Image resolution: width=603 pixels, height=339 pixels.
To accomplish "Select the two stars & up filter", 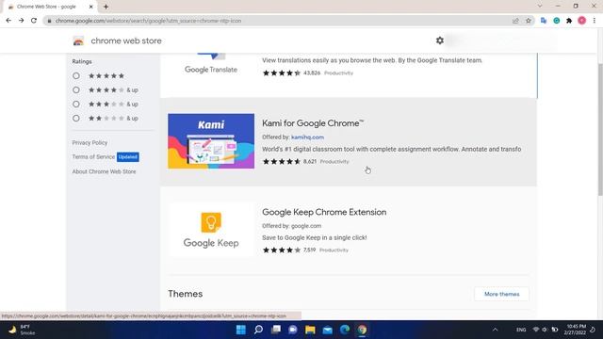I will [76, 119].
